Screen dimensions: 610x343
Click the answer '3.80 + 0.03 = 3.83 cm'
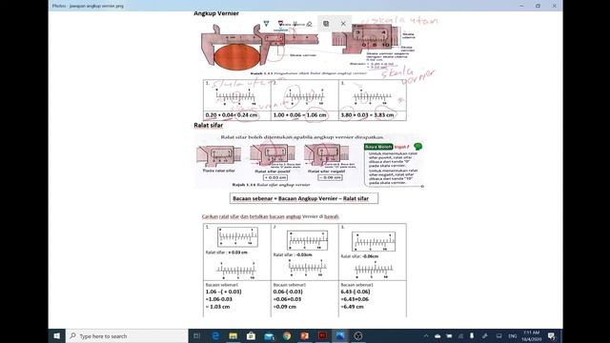point(368,115)
